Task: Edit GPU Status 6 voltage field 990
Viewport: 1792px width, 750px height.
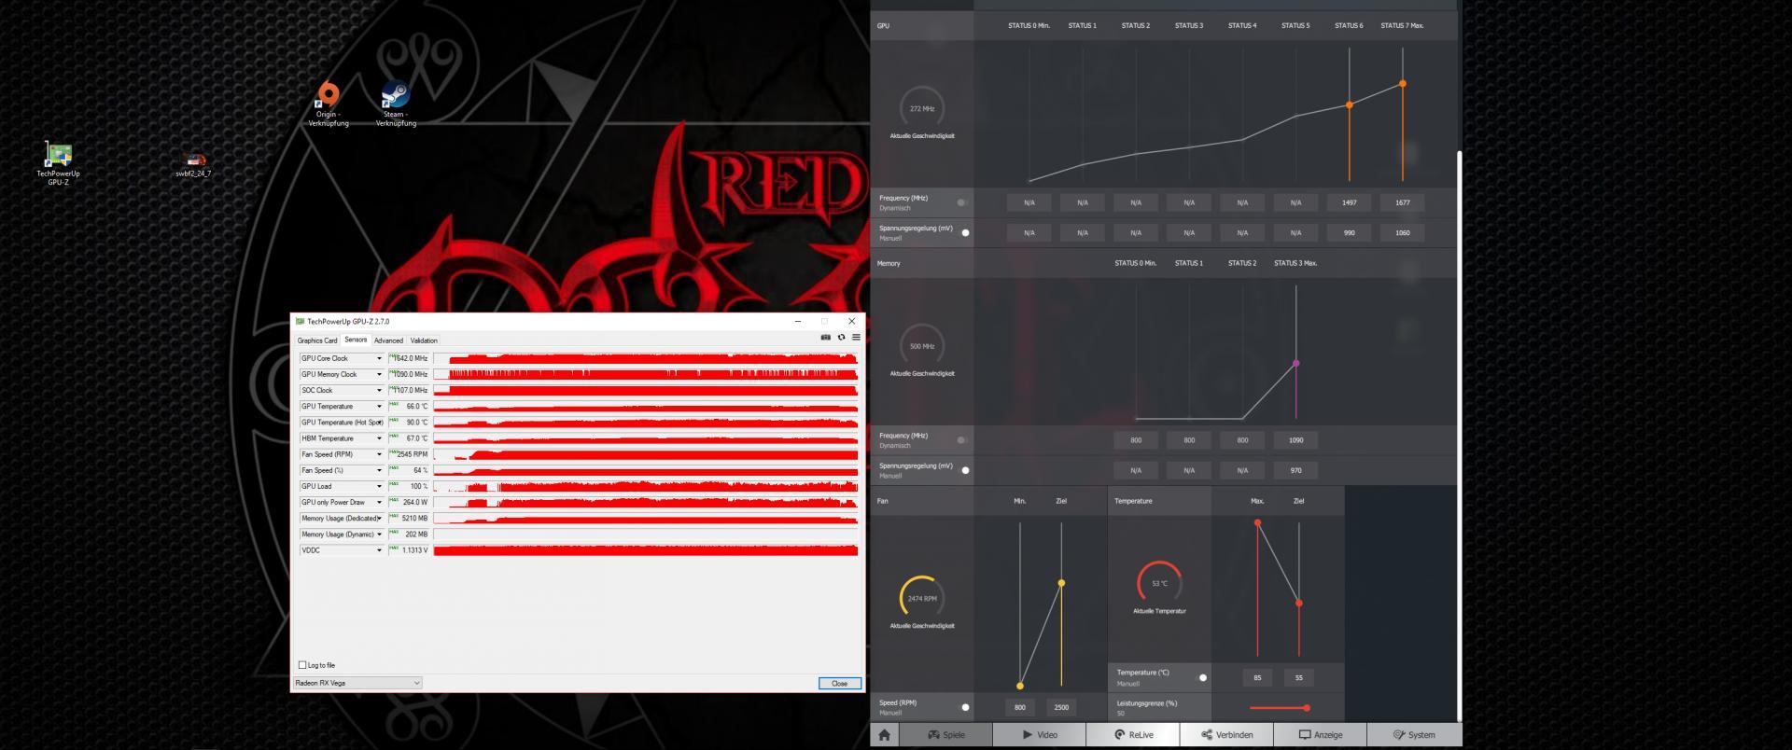Action: (x=1349, y=232)
